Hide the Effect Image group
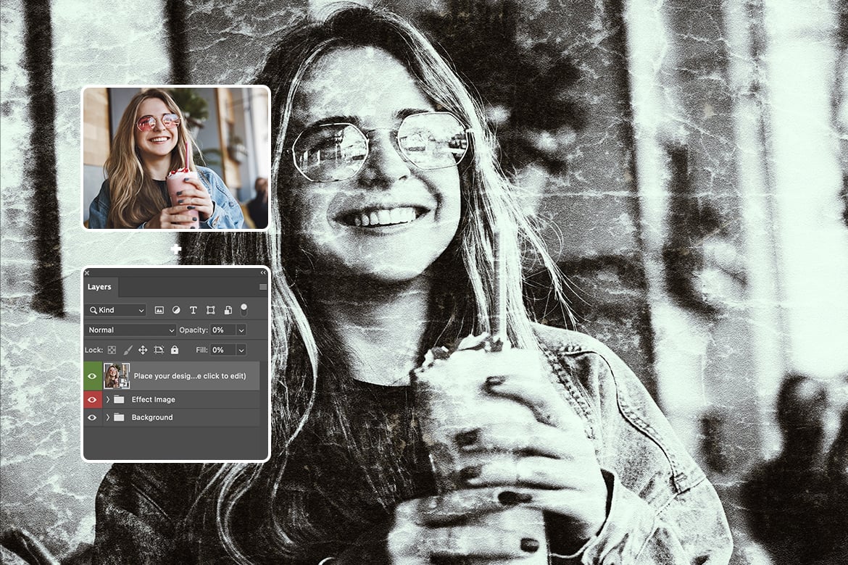The image size is (848, 565). tap(92, 400)
